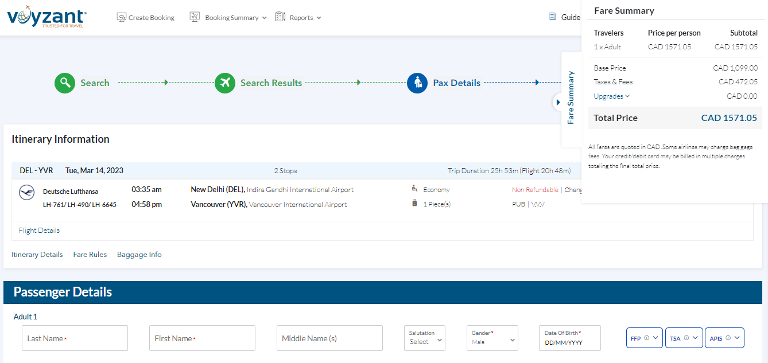Click Create Booking in the top navigation
768x363 pixels.
coord(146,18)
